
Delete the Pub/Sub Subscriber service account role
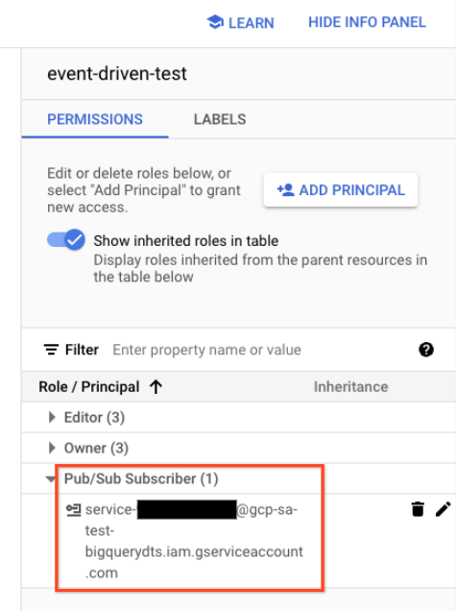tap(418, 509)
